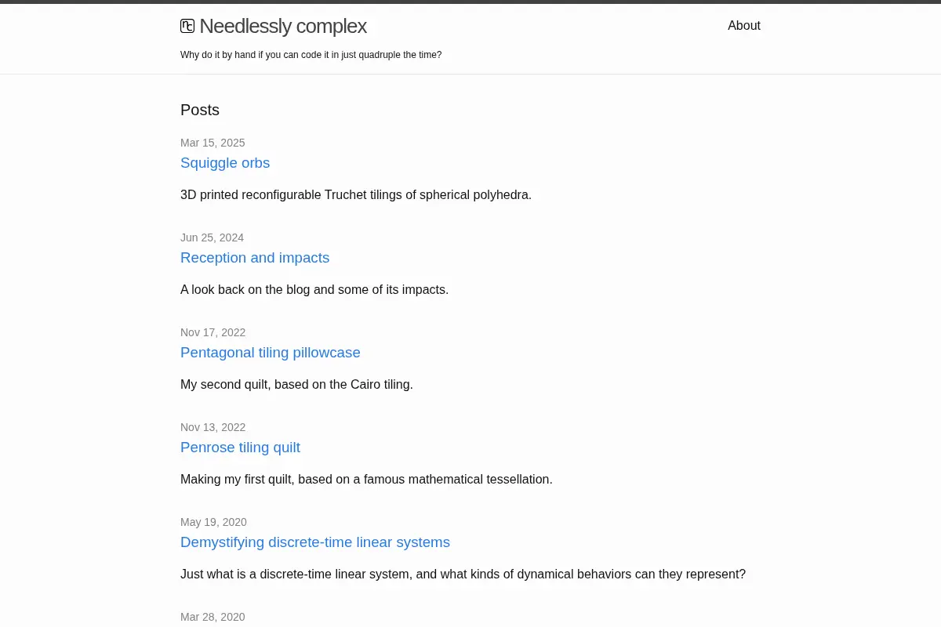
Task: Click the Posts heading
Action: [x=200, y=110]
